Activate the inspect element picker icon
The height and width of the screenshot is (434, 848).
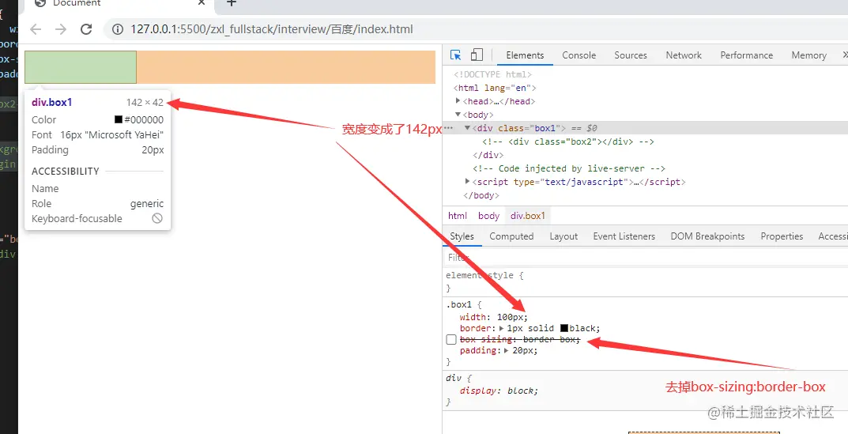click(456, 55)
